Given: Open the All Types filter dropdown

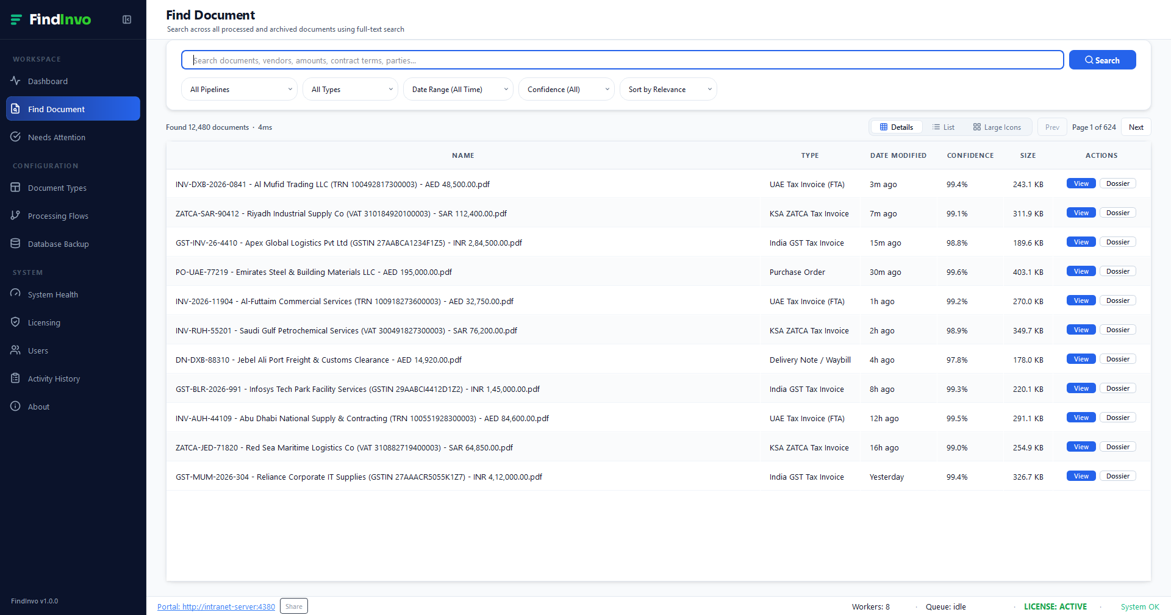Looking at the screenshot, I should [350, 89].
